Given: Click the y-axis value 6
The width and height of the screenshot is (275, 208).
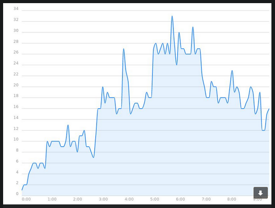Looking at the screenshot, I should 17,161.
